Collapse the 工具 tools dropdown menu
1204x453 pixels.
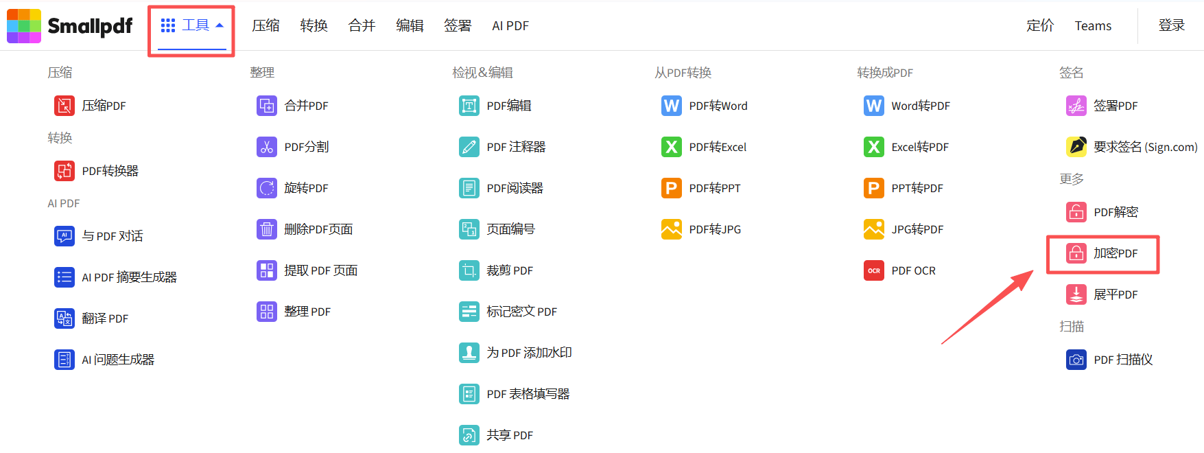(x=192, y=26)
